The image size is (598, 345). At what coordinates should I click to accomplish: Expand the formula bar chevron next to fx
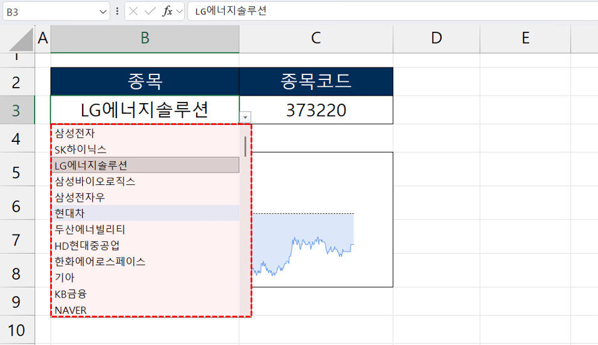(180, 11)
